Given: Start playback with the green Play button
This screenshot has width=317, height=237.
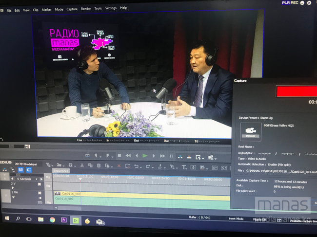Looking at the screenshot, I should click(145, 156).
